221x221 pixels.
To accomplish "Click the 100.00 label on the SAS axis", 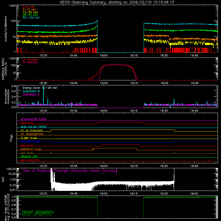I will tap(11, 169).
